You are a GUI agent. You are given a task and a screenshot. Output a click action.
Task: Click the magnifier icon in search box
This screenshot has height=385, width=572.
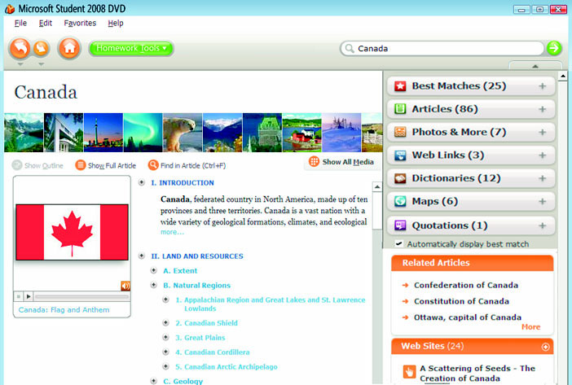pyautogui.click(x=350, y=49)
